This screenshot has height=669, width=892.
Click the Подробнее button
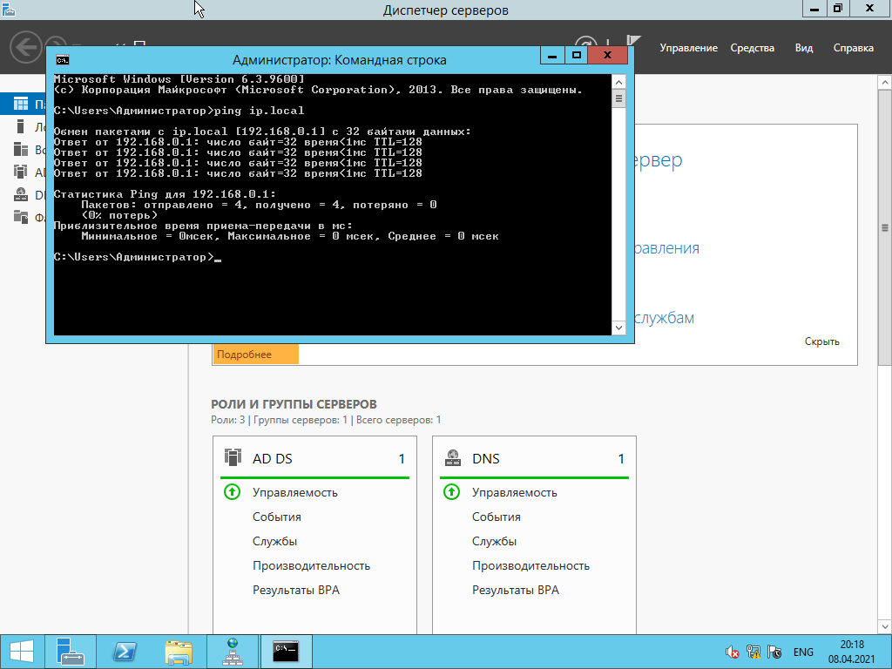[254, 355]
